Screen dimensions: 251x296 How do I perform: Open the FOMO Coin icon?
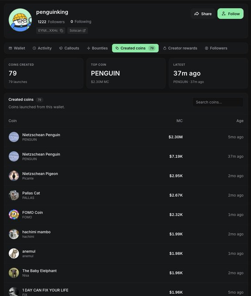coord(14,215)
